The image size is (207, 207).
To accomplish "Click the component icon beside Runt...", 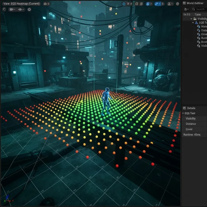I will click(199, 38).
